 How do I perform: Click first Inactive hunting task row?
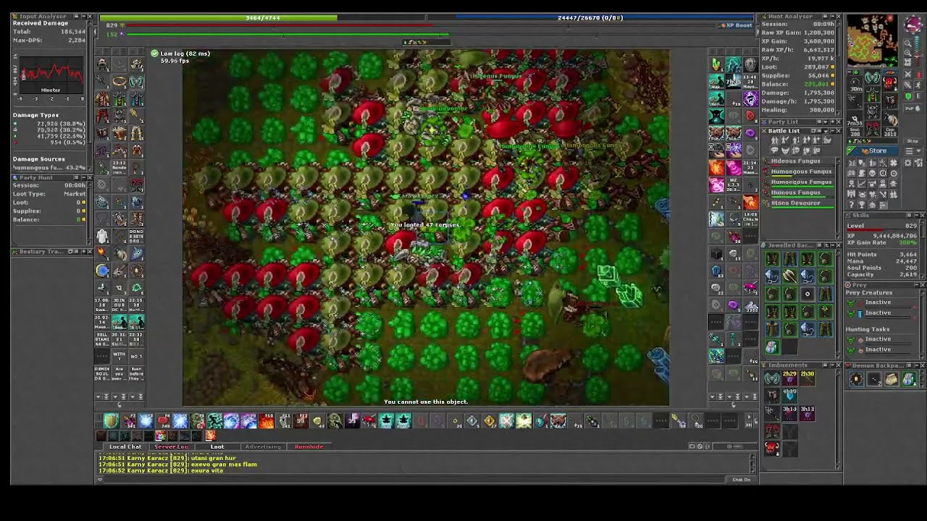tap(881, 340)
